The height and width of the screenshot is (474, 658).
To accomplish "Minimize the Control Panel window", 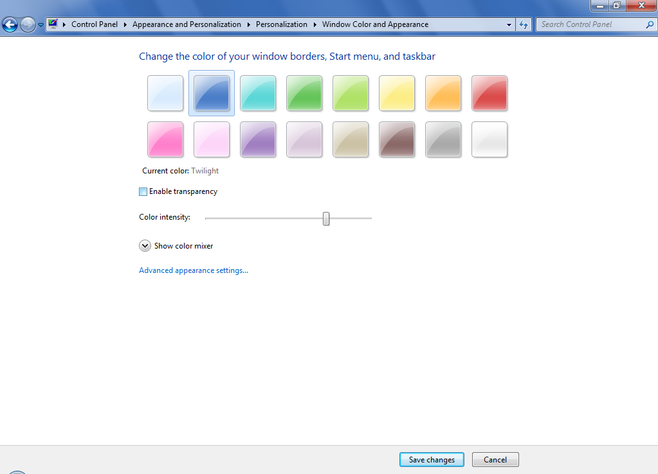I will 600,5.
